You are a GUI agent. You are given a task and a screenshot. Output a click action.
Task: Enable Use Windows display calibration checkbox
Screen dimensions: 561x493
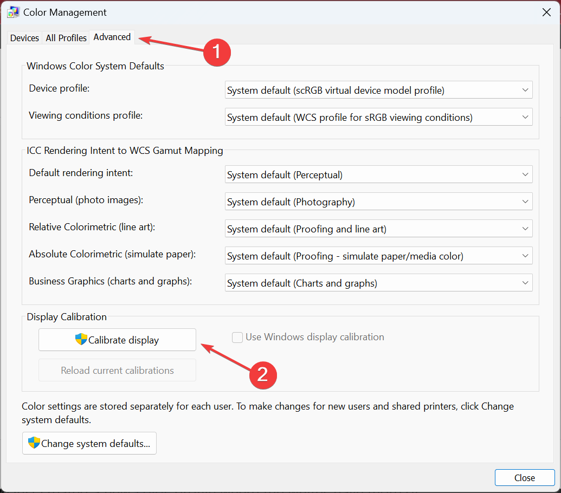tap(237, 337)
